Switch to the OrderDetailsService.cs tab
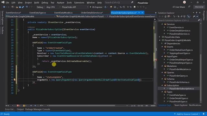 [x=92, y=13]
